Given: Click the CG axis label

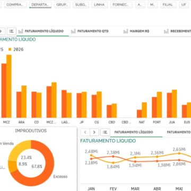Looking at the screenshot, I should pyautogui.click(x=97, y=122).
